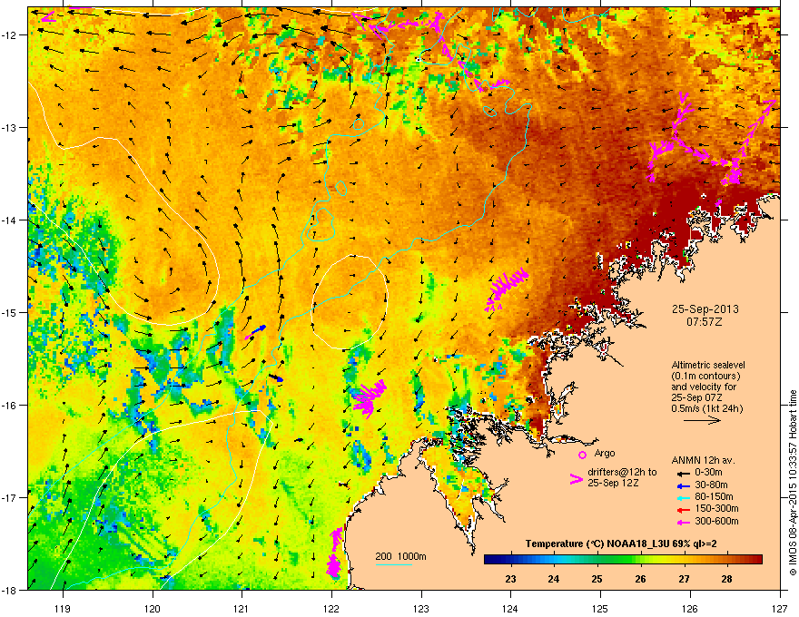The height and width of the screenshot is (617, 799).
Task: Click the colorbar tick label 24
Action: (553, 579)
